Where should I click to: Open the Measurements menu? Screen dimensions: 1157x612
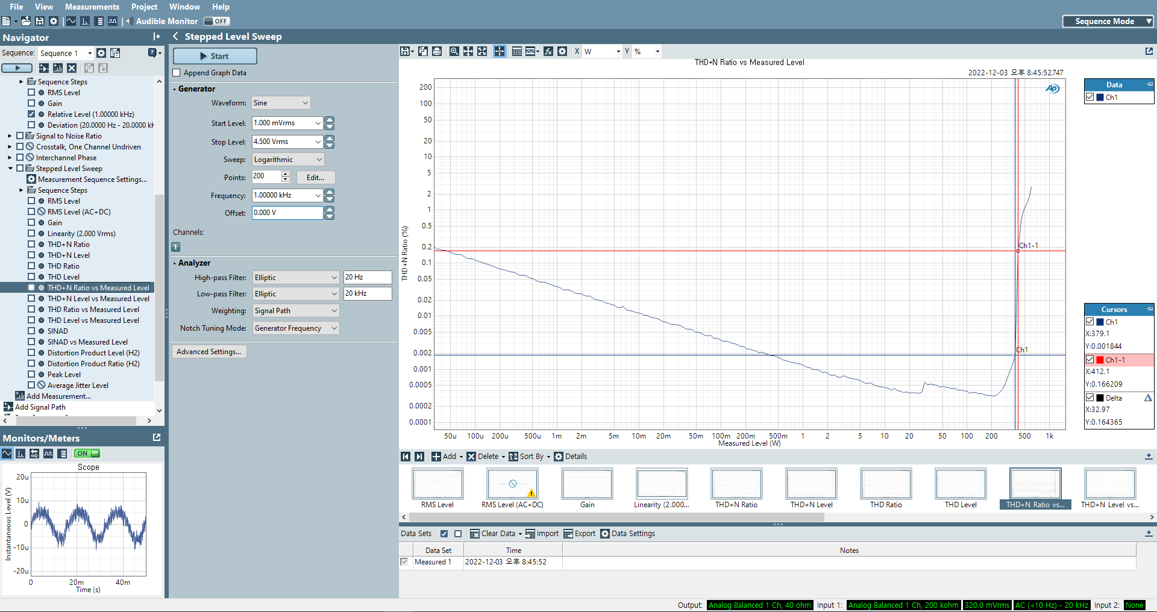coord(92,7)
